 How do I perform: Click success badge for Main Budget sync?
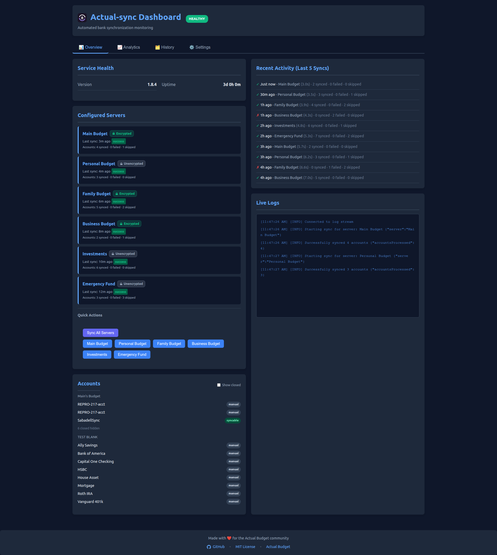coord(119,142)
